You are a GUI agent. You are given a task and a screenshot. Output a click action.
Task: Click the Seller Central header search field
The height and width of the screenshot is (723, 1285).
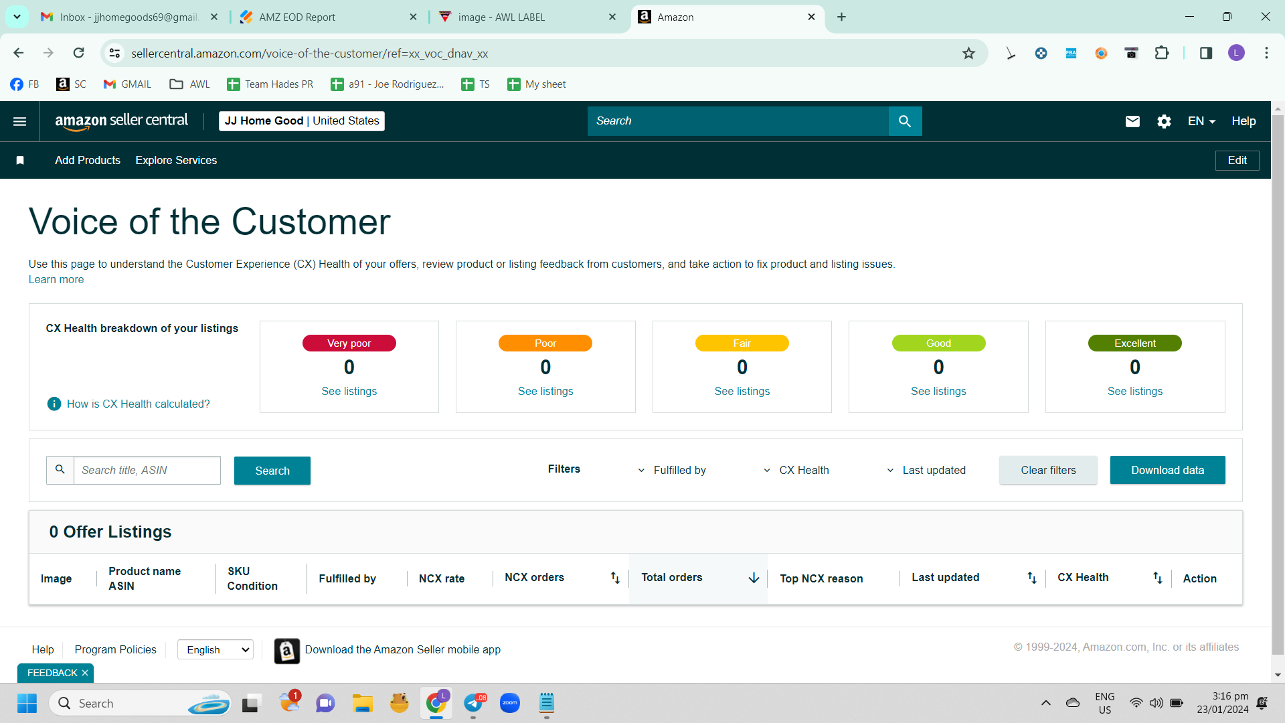pyautogui.click(x=738, y=121)
